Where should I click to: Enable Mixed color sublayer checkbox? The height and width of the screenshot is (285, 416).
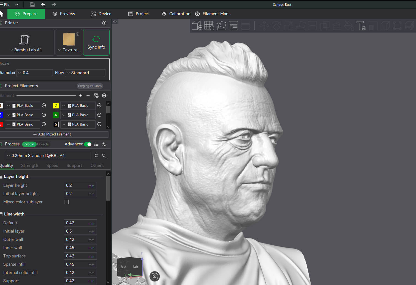(66, 202)
